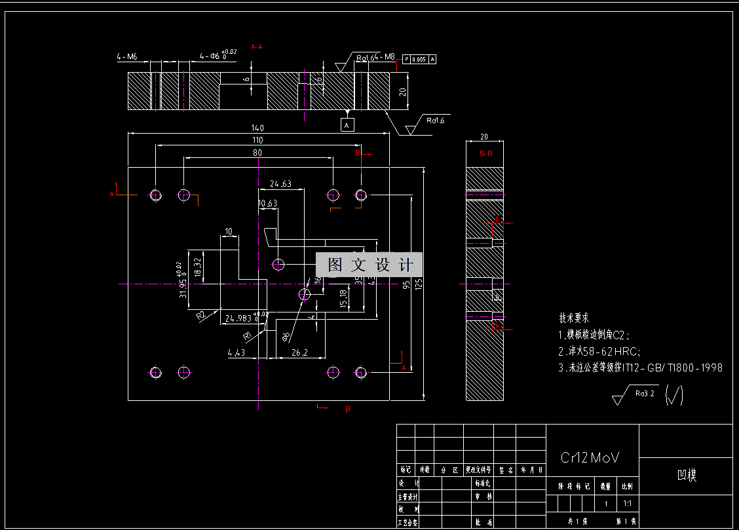739x530 pixels.
Task: Click note '1.模板棱边倒角C2'
Action: [594, 335]
